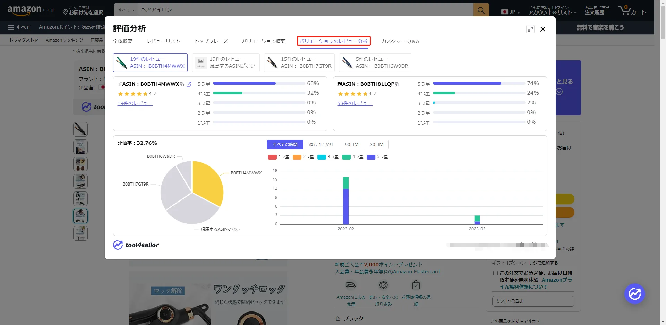Click the parent ASIN 5つ星 74% rating bar
The width and height of the screenshot is (666, 325).
click(x=479, y=84)
